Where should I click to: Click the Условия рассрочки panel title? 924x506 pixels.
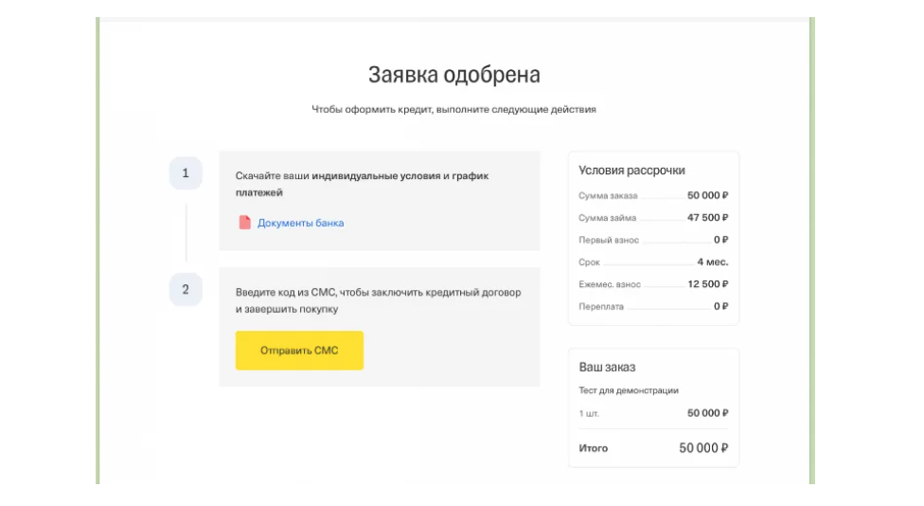click(x=631, y=171)
